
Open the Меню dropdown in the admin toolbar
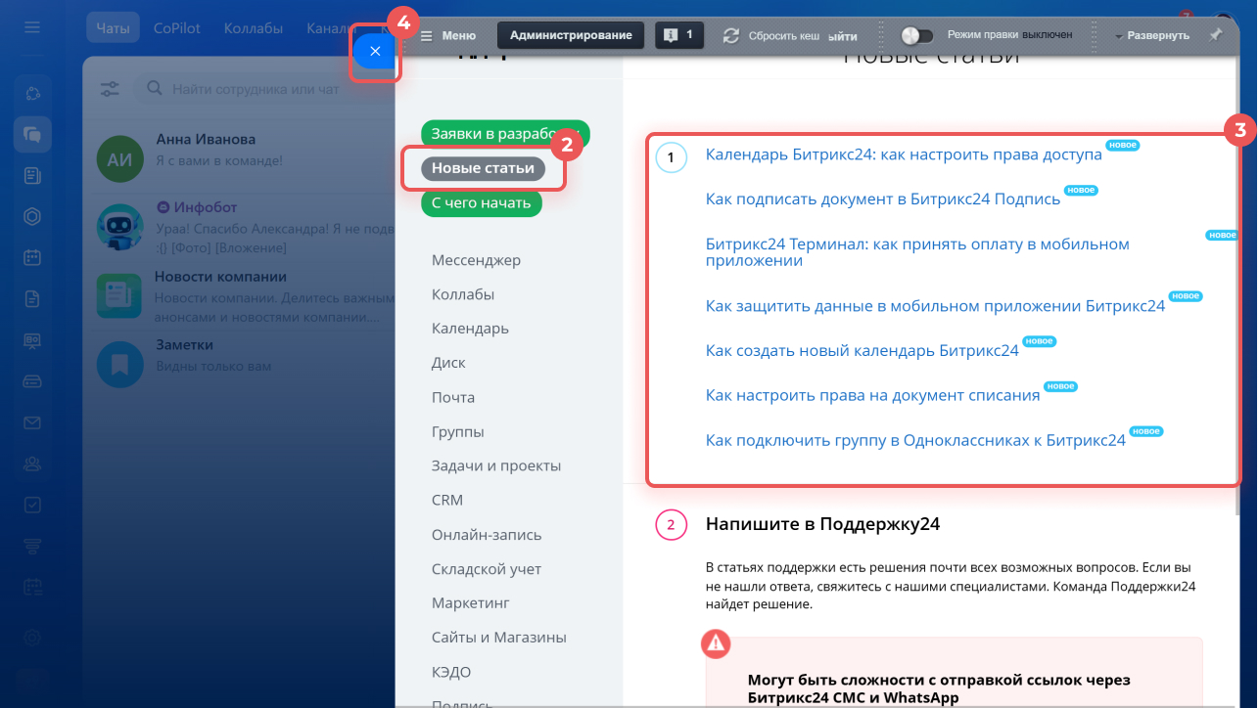tap(448, 35)
